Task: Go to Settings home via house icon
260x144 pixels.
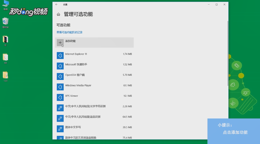Action: [x=58, y=14]
